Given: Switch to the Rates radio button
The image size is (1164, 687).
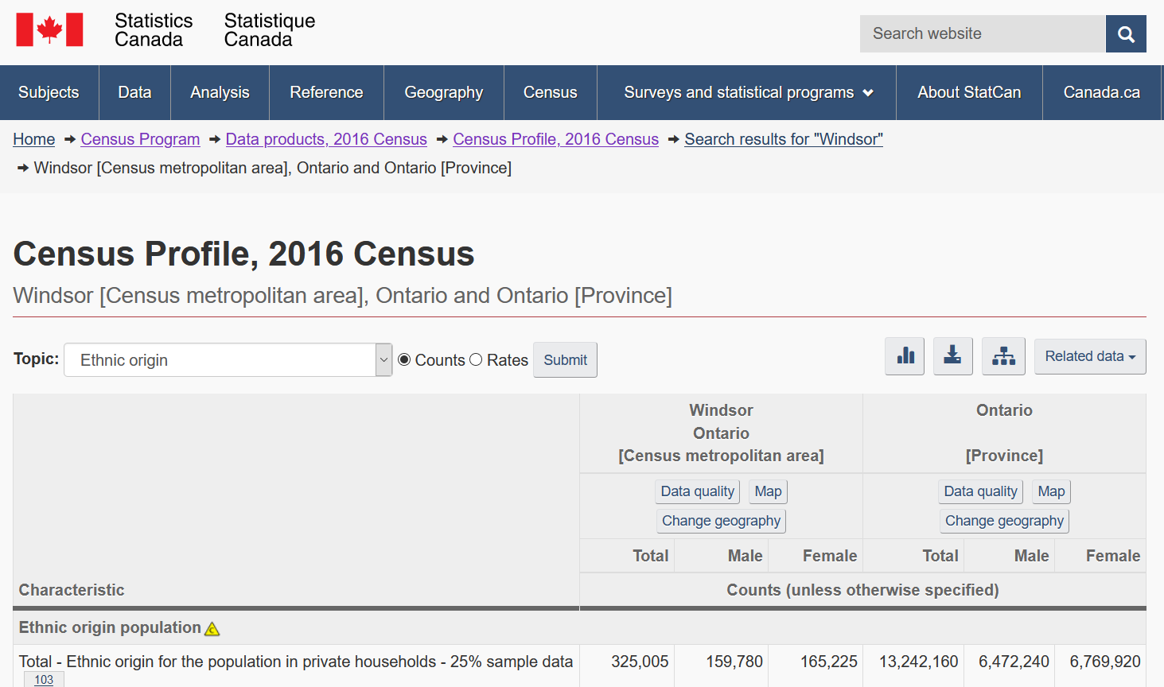Looking at the screenshot, I should (475, 359).
